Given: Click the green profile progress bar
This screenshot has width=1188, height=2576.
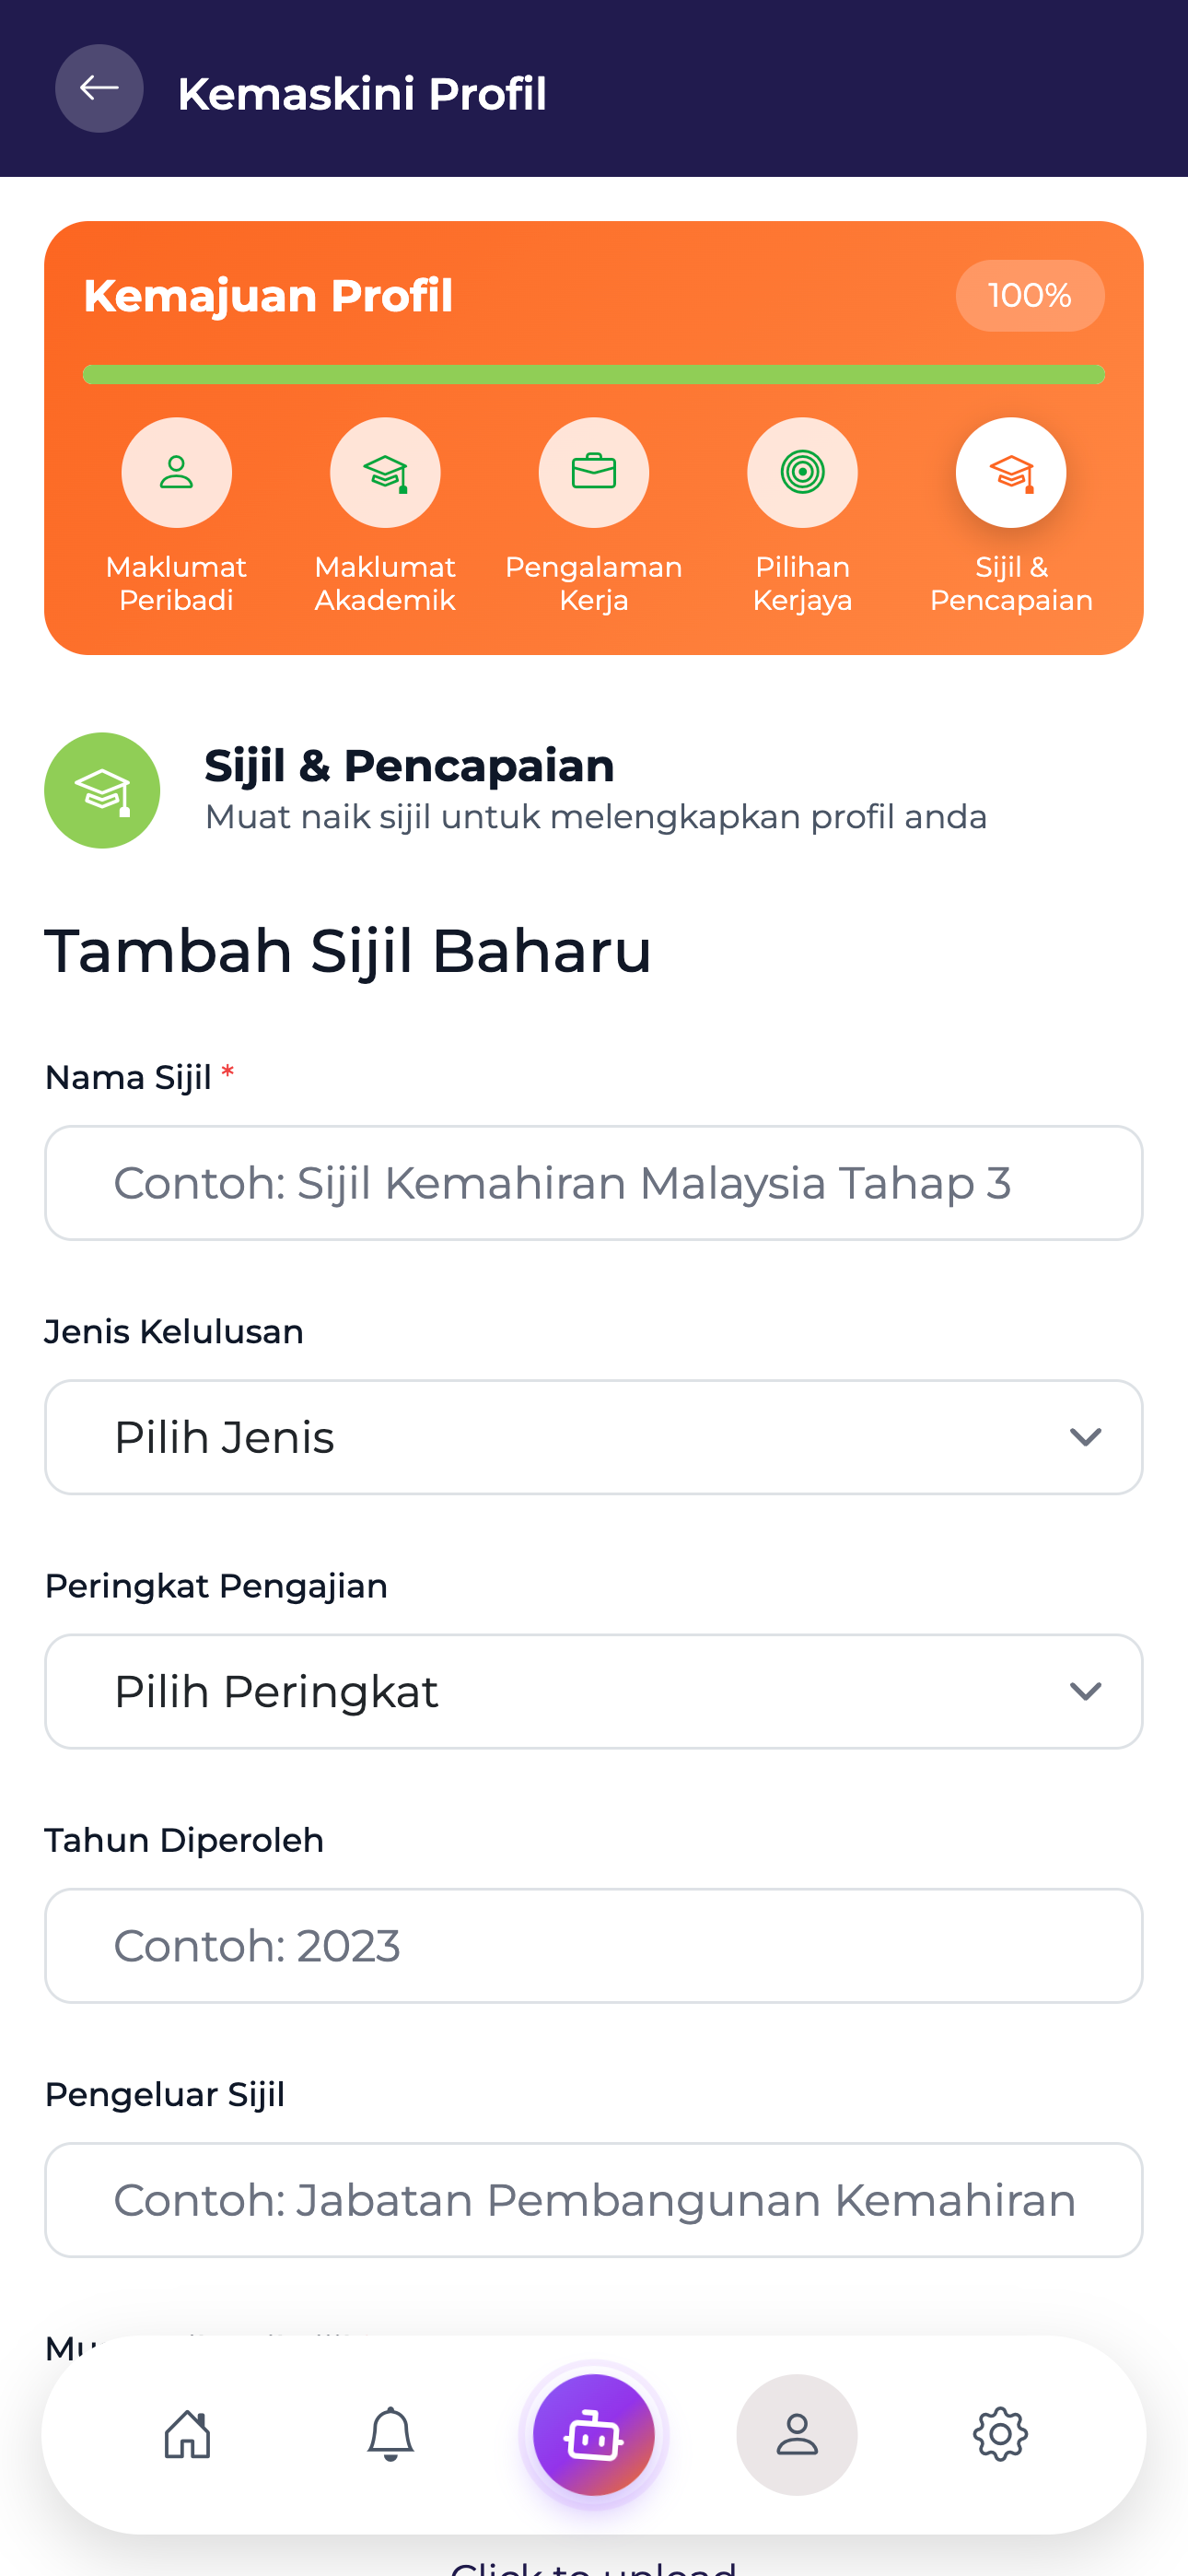Looking at the screenshot, I should [594, 375].
